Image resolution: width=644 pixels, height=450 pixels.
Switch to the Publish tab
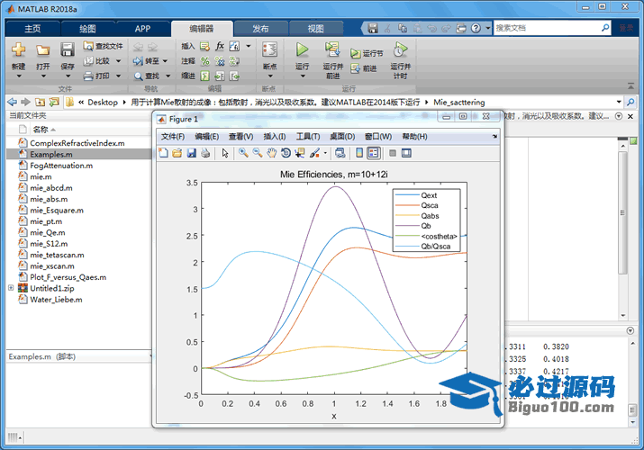(260, 29)
